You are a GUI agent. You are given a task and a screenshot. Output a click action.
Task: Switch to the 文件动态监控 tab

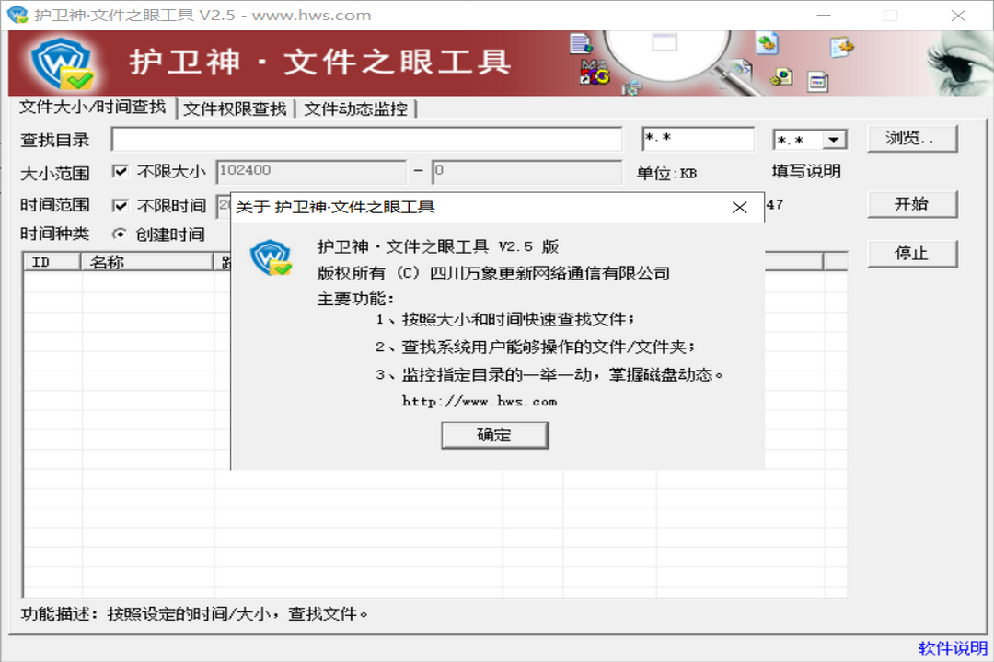(359, 108)
